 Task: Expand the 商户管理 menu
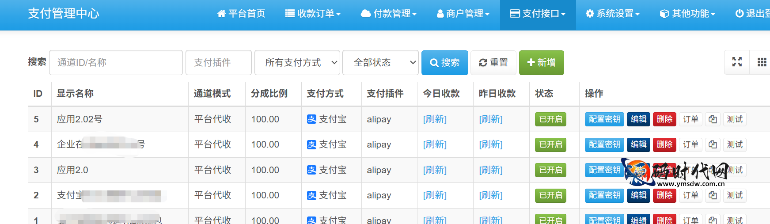pyautogui.click(x=463, y=14)
